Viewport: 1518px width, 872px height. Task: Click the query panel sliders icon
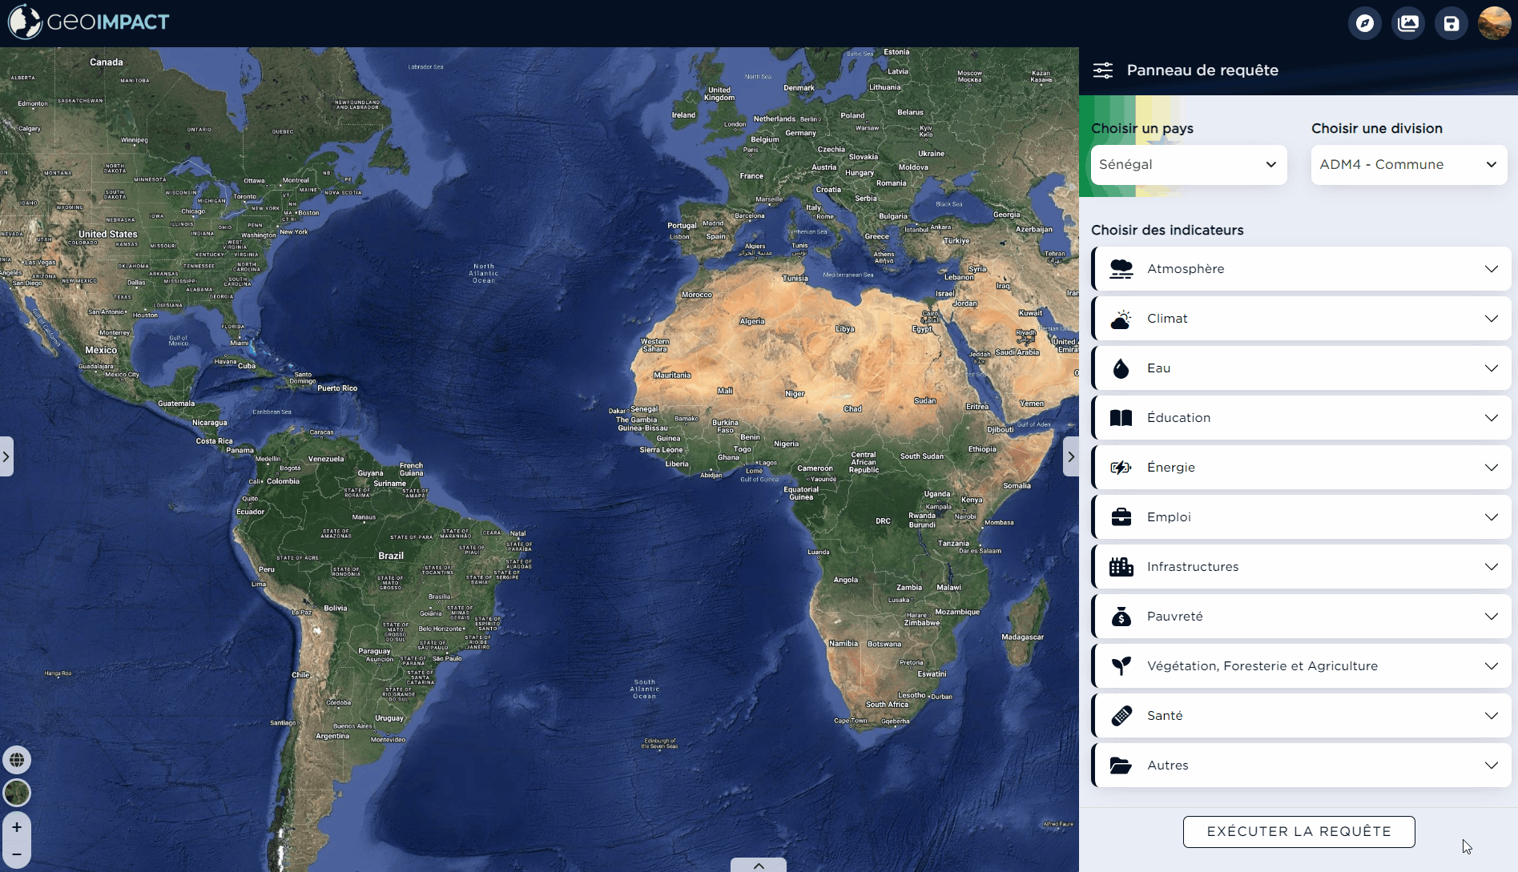1103,70
